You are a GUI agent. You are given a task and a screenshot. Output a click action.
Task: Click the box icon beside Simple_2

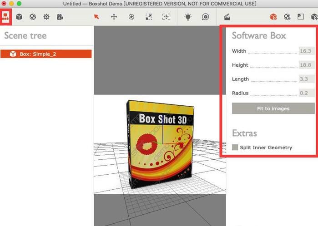pyautogui.click(x=13, y=54)
